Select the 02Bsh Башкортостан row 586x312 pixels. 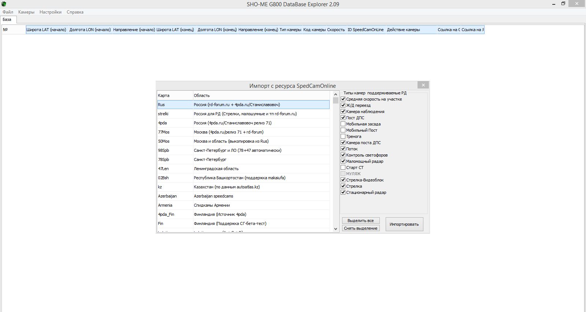(243, 178)
